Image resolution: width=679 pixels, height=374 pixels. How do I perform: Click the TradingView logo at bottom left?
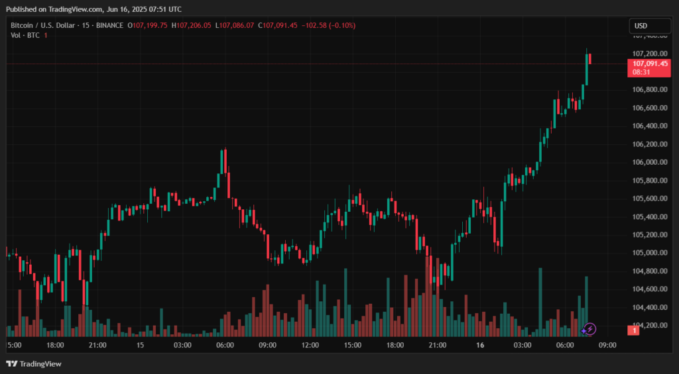pyautogui.click(x=33, y=363)
